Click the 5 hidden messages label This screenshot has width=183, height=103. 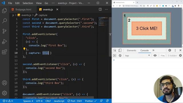pyautogui.click(x=172, y=56)
